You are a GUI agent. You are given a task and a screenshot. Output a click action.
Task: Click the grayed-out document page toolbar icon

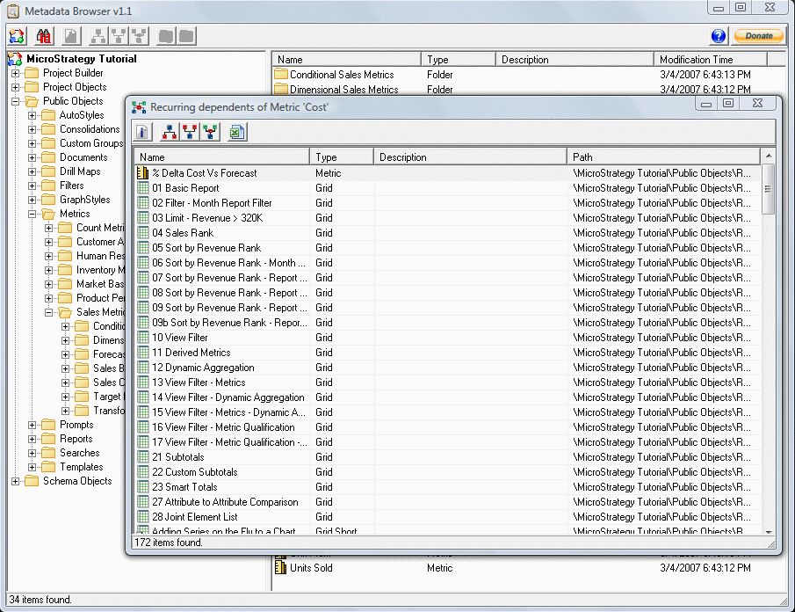(x=71, y=36)
